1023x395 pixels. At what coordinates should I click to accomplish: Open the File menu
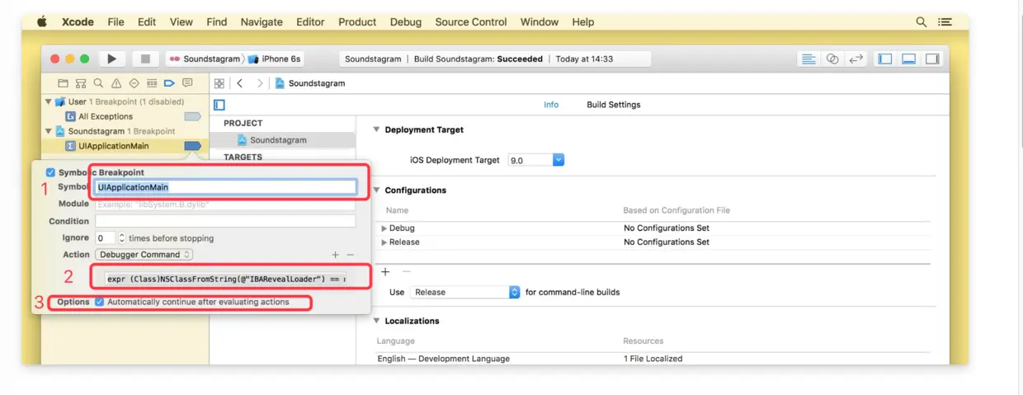[115, 22]
